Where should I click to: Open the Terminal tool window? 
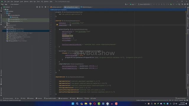tap(39, 98)
